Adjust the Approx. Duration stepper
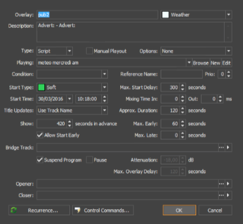243x224 pixels. pyautogui.click(x=183, y=110)
